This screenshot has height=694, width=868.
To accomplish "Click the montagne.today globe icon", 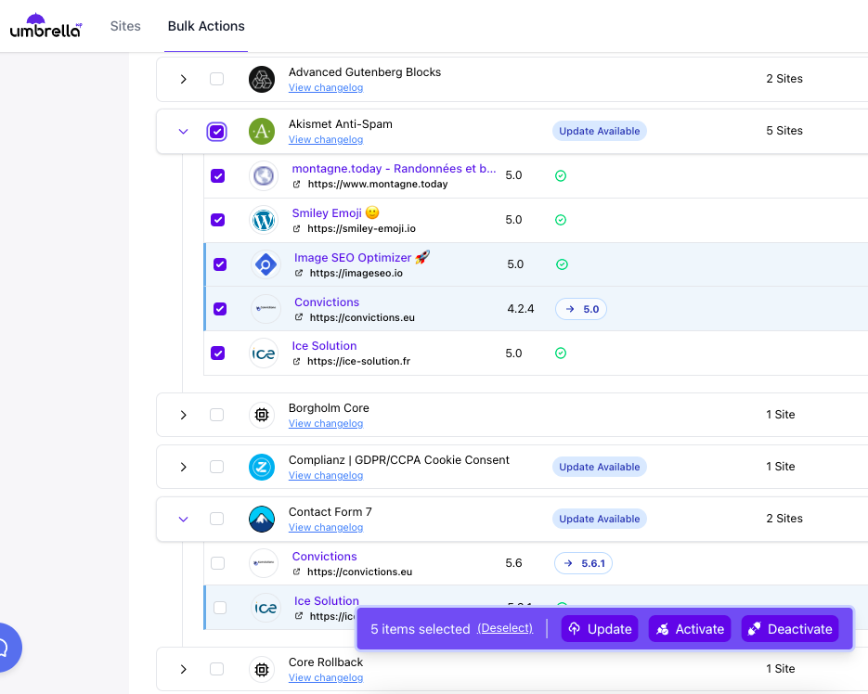I will [x=264, y=176].
